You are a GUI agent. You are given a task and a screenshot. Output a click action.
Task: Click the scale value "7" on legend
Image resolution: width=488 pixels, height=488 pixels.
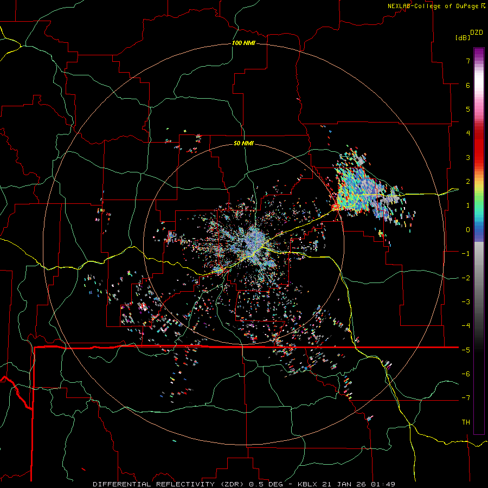[x=468, y=61]
